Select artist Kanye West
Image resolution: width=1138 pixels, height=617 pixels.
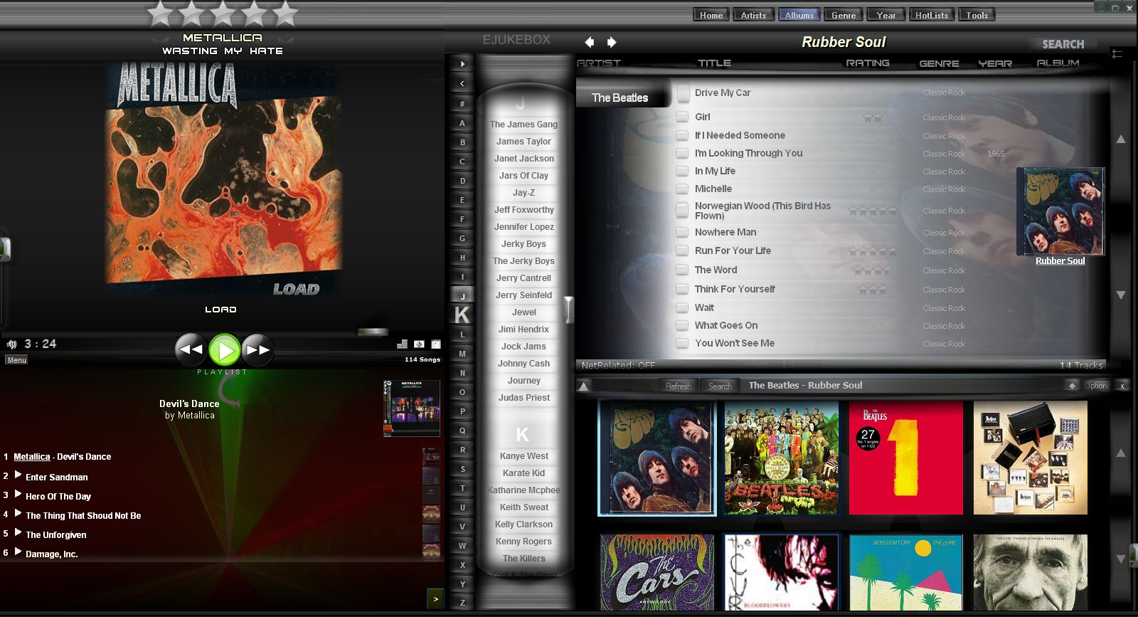(523, 456)
